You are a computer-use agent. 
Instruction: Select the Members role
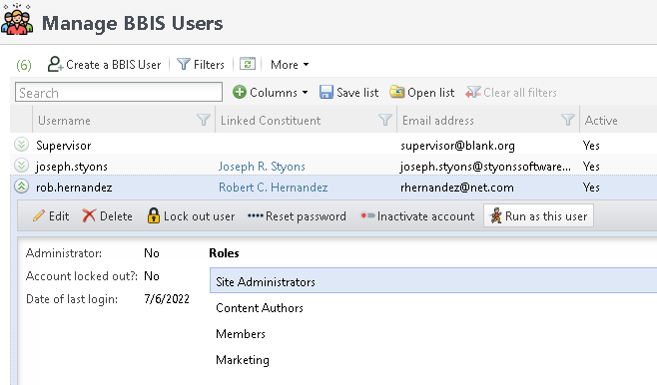click(x=241, y=334)
